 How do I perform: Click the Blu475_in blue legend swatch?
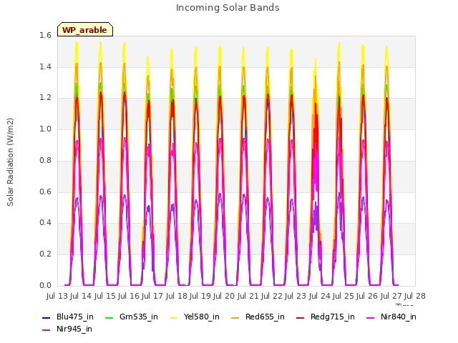click(46, 317)
